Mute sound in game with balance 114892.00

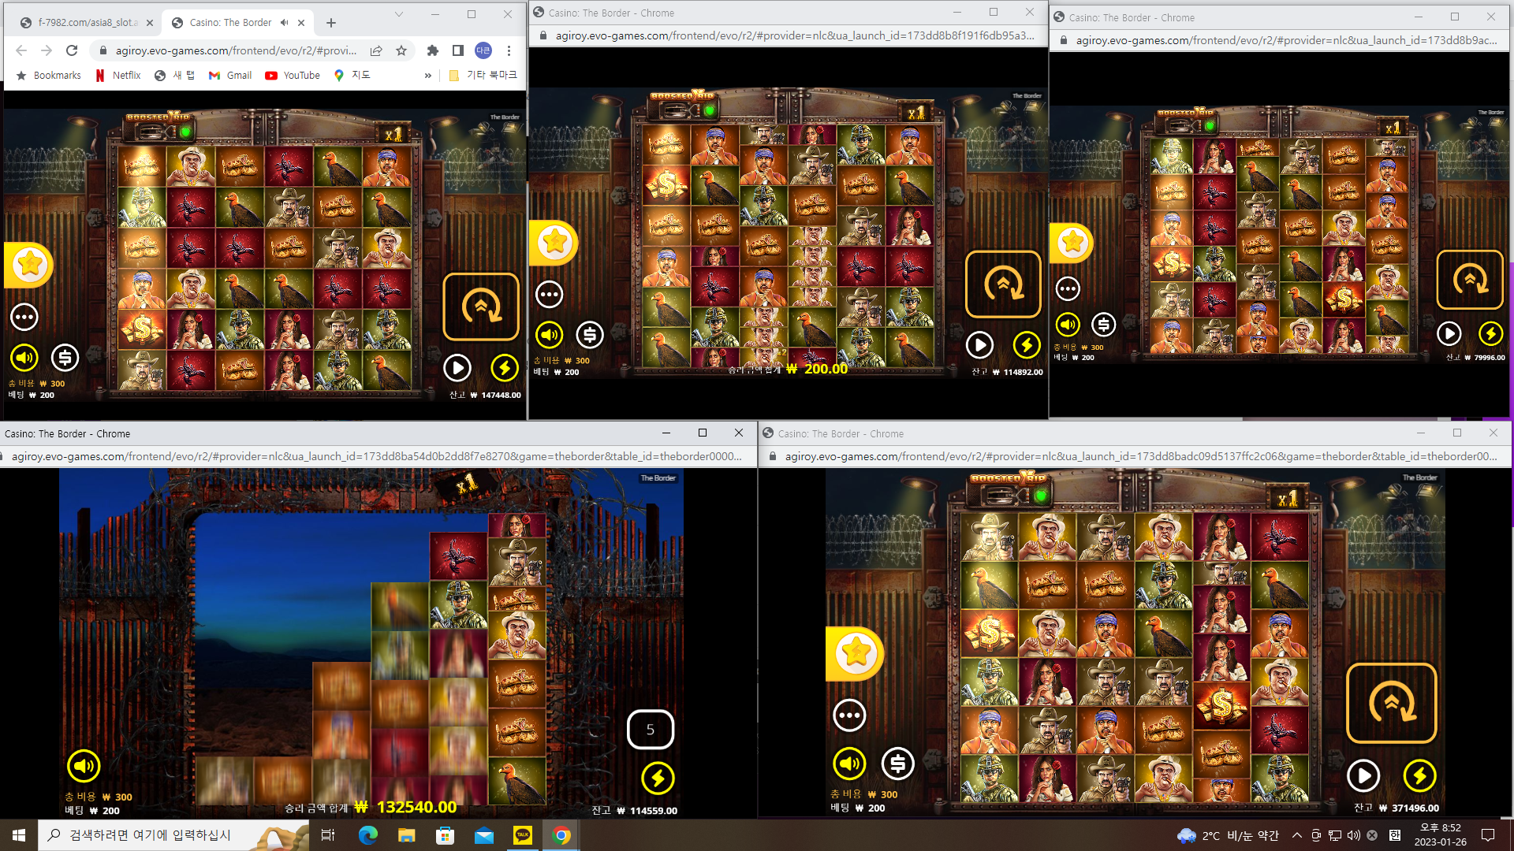click(x=550, y=335)
